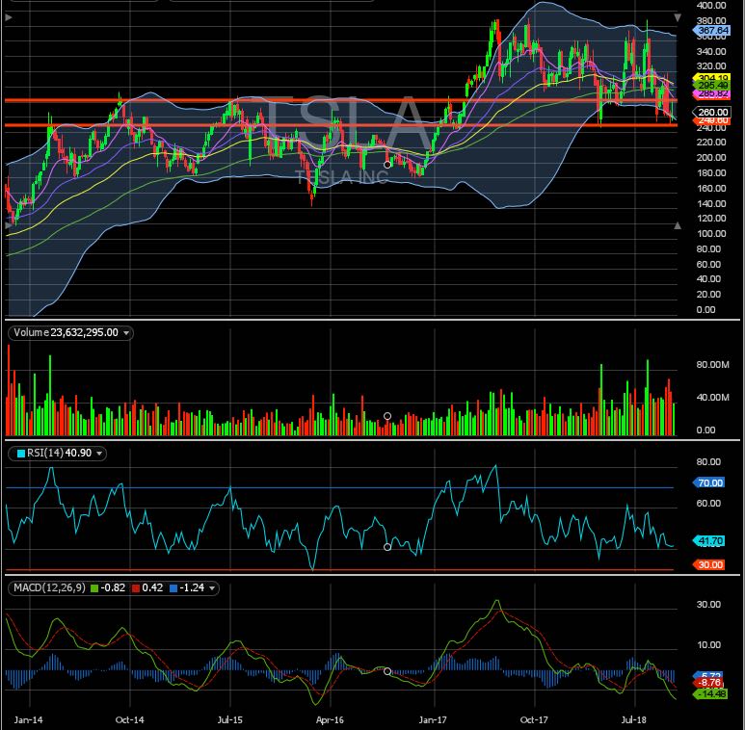
Task: Click the gray up-pointing triangle near the 100.00 level
Action: 678,226
